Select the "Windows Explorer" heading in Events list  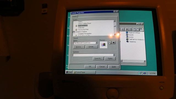pos(81,32)
